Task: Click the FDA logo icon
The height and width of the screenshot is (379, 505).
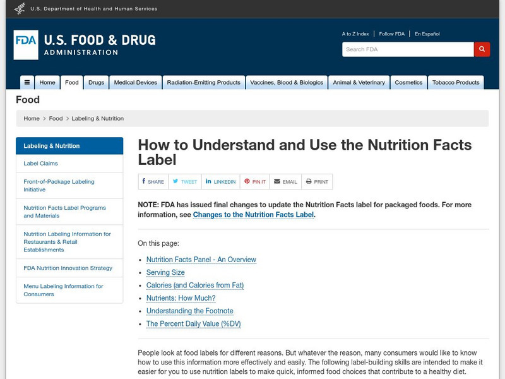Action: tap(26, 45)
